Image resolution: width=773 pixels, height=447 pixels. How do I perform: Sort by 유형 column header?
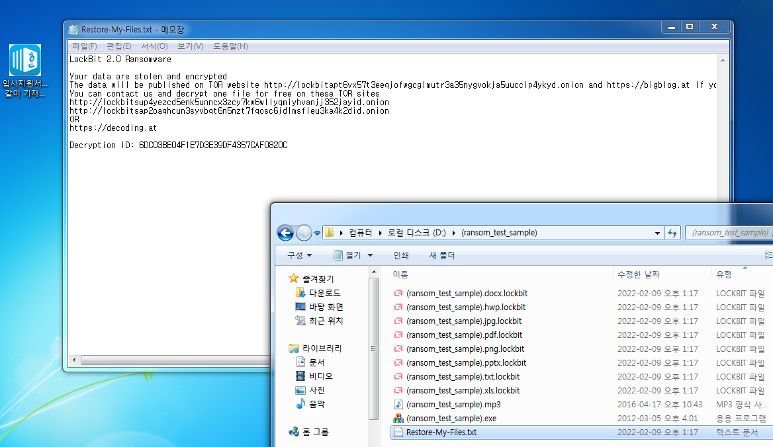pyautogui.click(x=743, y=274)
